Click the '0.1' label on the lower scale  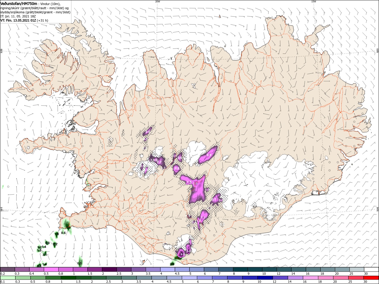pyautogui.click(x=2, y=282)
